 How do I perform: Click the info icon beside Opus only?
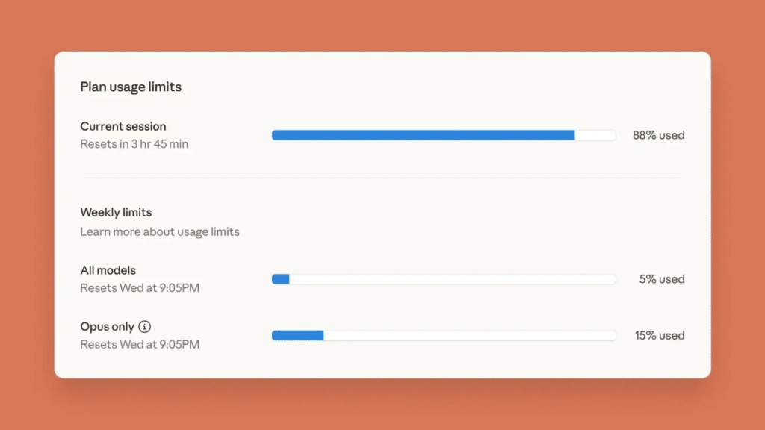145,327
